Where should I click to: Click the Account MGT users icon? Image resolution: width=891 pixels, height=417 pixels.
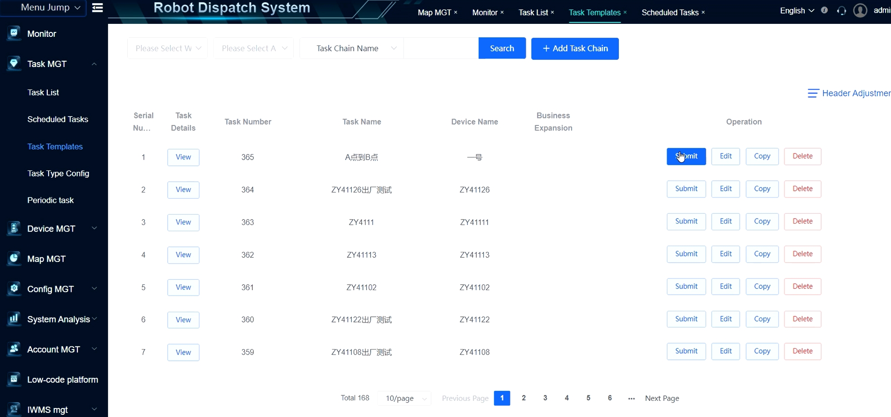[14, 349]
